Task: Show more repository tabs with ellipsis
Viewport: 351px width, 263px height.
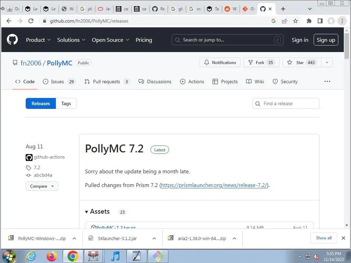Action: (x=327, y=82)
